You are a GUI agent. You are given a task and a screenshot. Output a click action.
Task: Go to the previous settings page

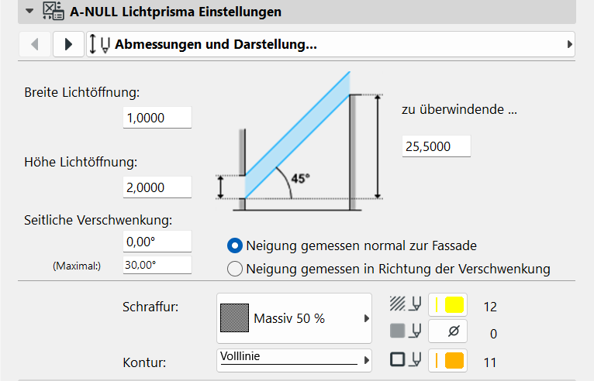click(x=34, y=44)
